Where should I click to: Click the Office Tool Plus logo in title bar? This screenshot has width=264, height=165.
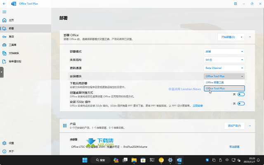pos(14,4)
